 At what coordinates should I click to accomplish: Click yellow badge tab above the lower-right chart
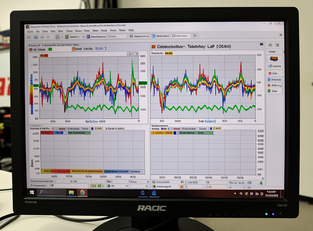tap(217, 129)
